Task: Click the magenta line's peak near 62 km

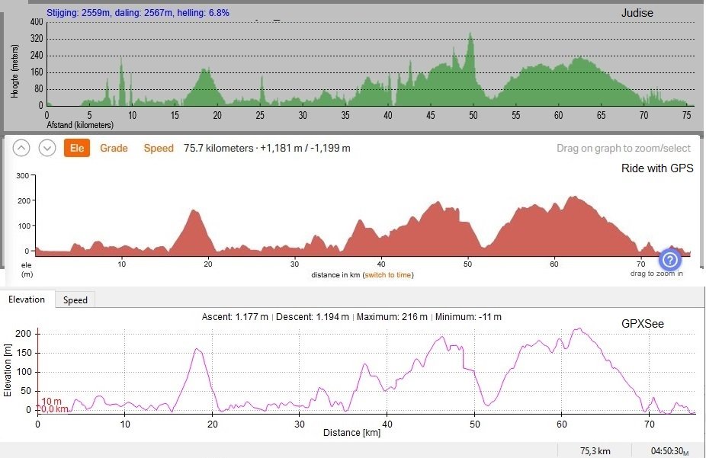Action: click(x=580, y=329)
